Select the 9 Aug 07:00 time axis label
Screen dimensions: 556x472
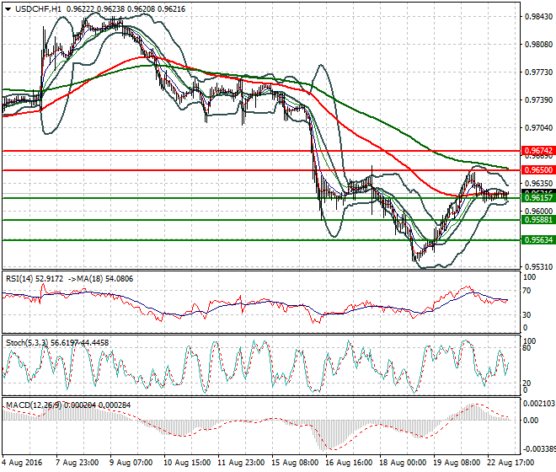(x=131, y=463)
